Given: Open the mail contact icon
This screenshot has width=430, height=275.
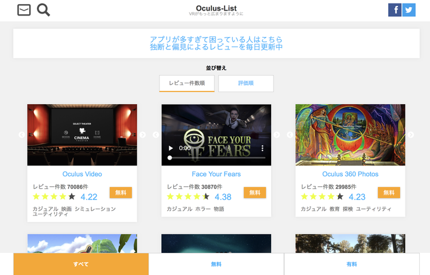Looking at the screenshot, I should pyautogui.click(x=24, y=10).
